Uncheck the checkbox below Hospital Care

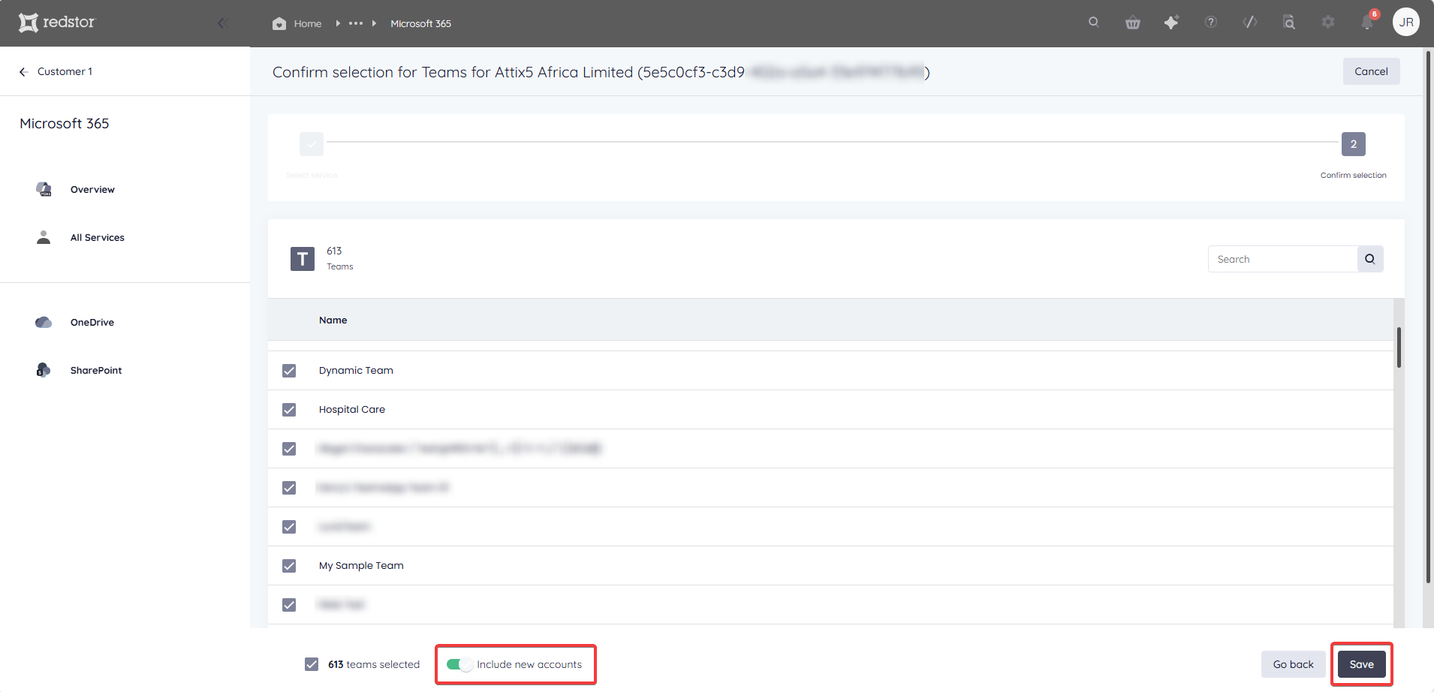pyautogui.click(x=289, y=449)
